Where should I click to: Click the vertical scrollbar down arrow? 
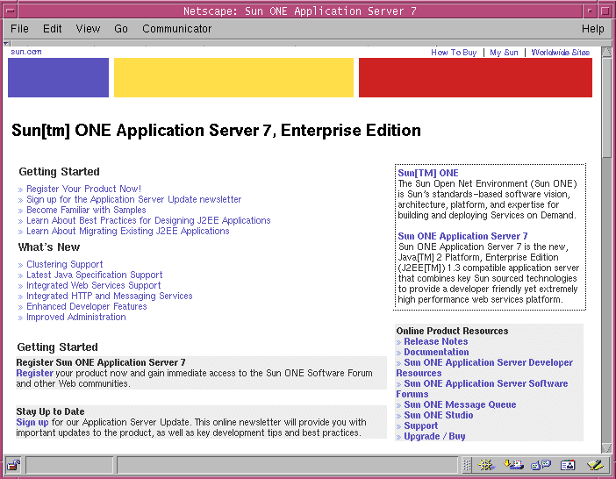point(606,448)
